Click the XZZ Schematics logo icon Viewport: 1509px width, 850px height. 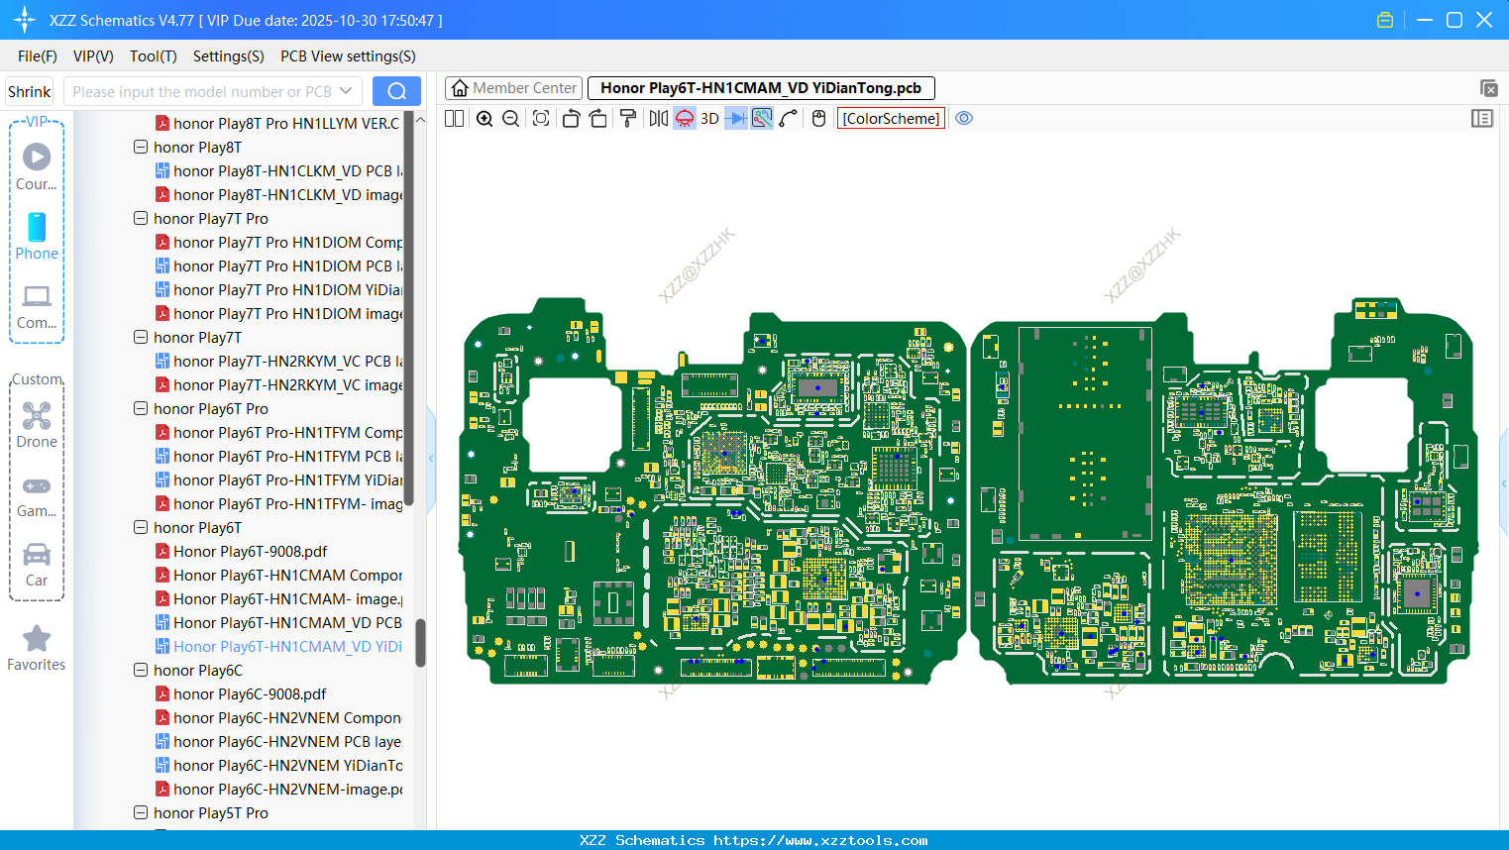coord(24,20)
